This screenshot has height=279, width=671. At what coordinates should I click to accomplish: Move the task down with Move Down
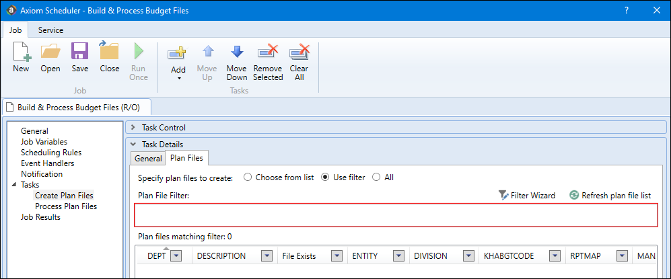[x=236, y=53]
